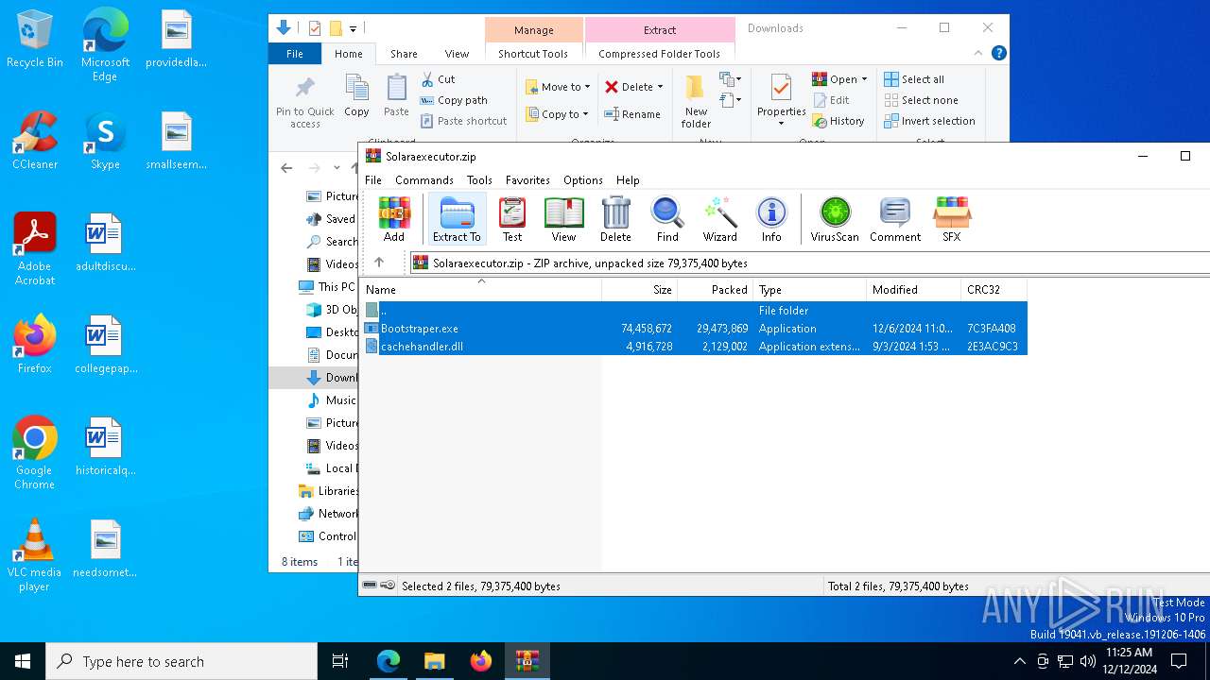Image resolution: width=1210 pixels, height=680 pixels.
Task: Open Compressed Folder Tools tab
Action: 659,54
